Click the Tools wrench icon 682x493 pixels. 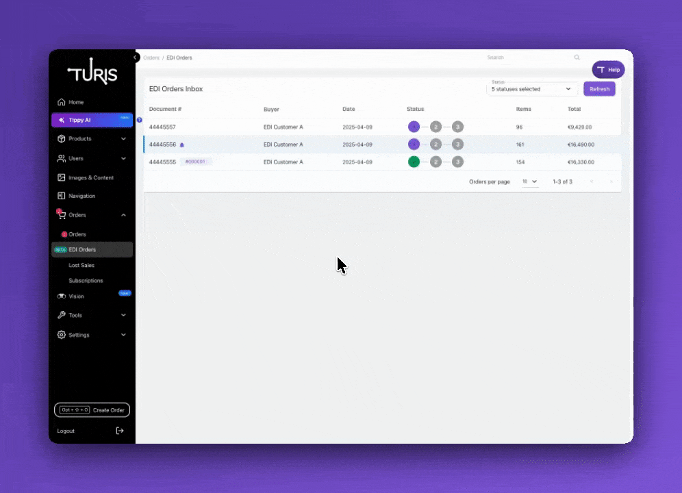(x=62, y=315)
